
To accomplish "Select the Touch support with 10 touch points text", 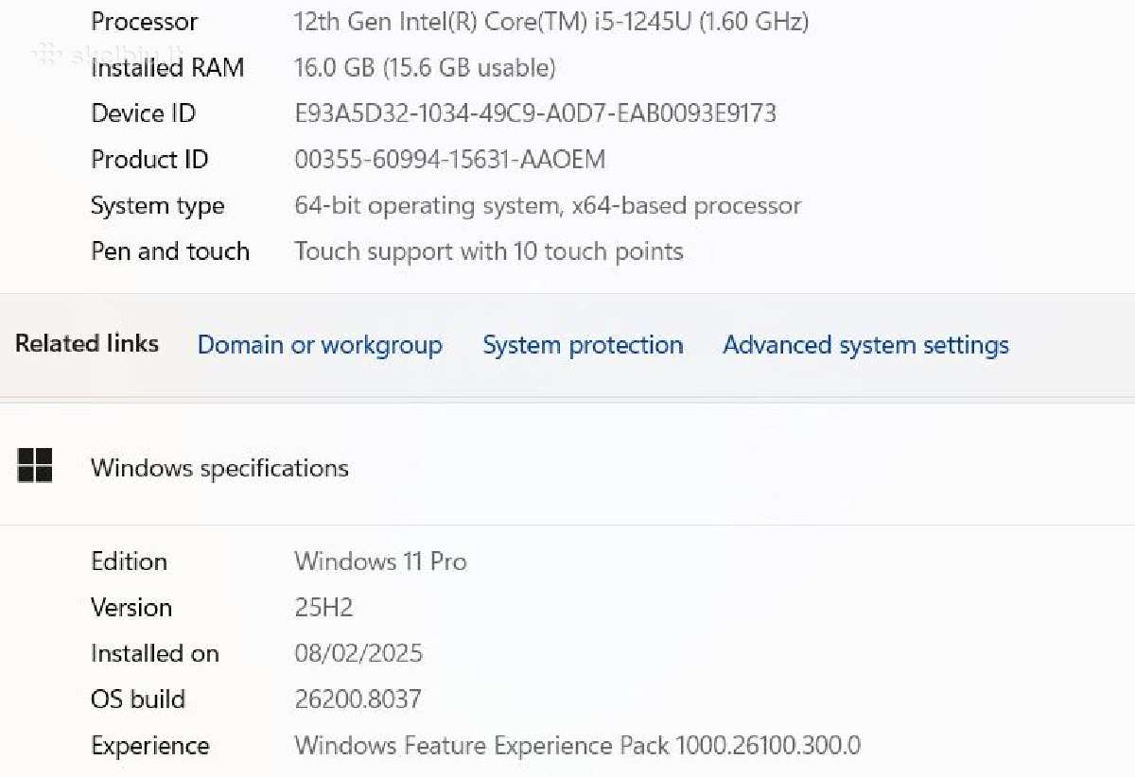I will click(488, 251).
